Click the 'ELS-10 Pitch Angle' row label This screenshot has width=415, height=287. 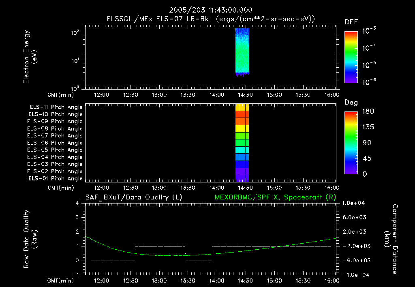coord(56,114)
